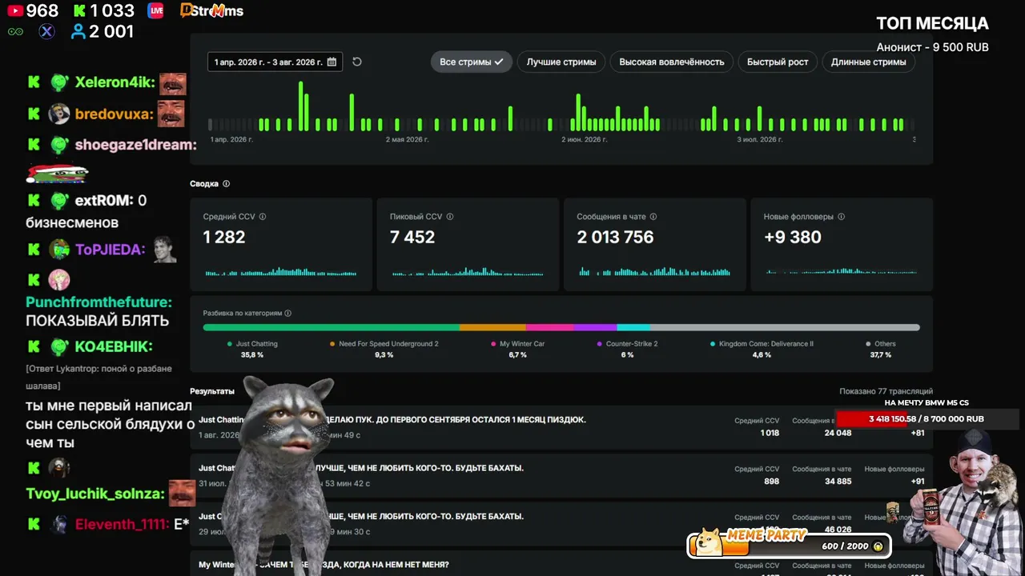Click the YouTube viewer count icon
This screenshot has height=576, width=1025.
15,10
